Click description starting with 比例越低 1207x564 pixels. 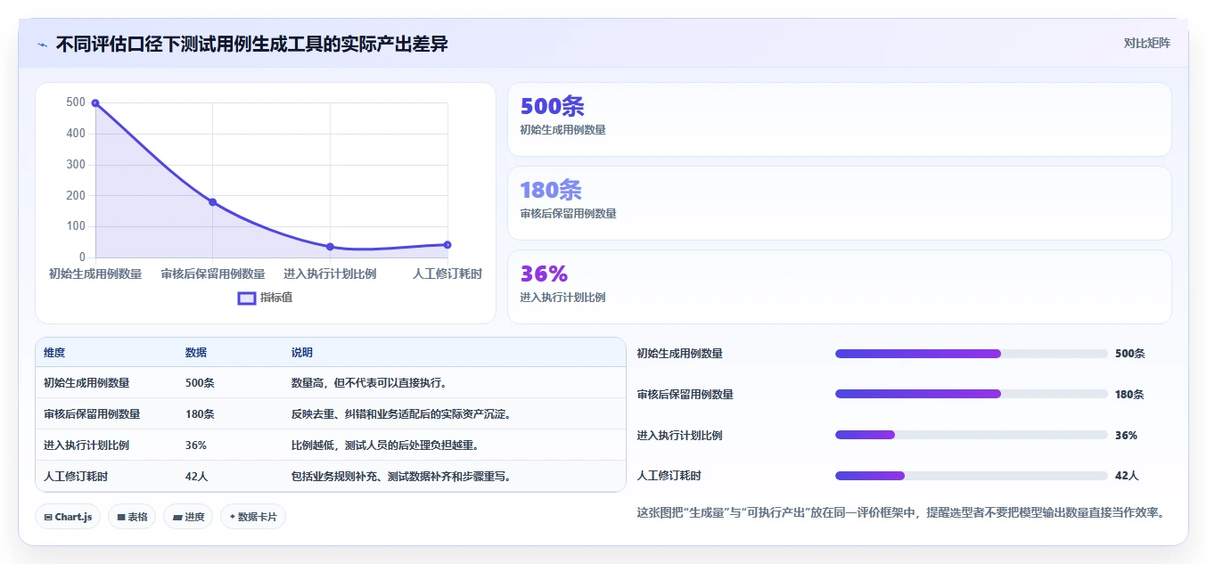[x=385, y=445]
